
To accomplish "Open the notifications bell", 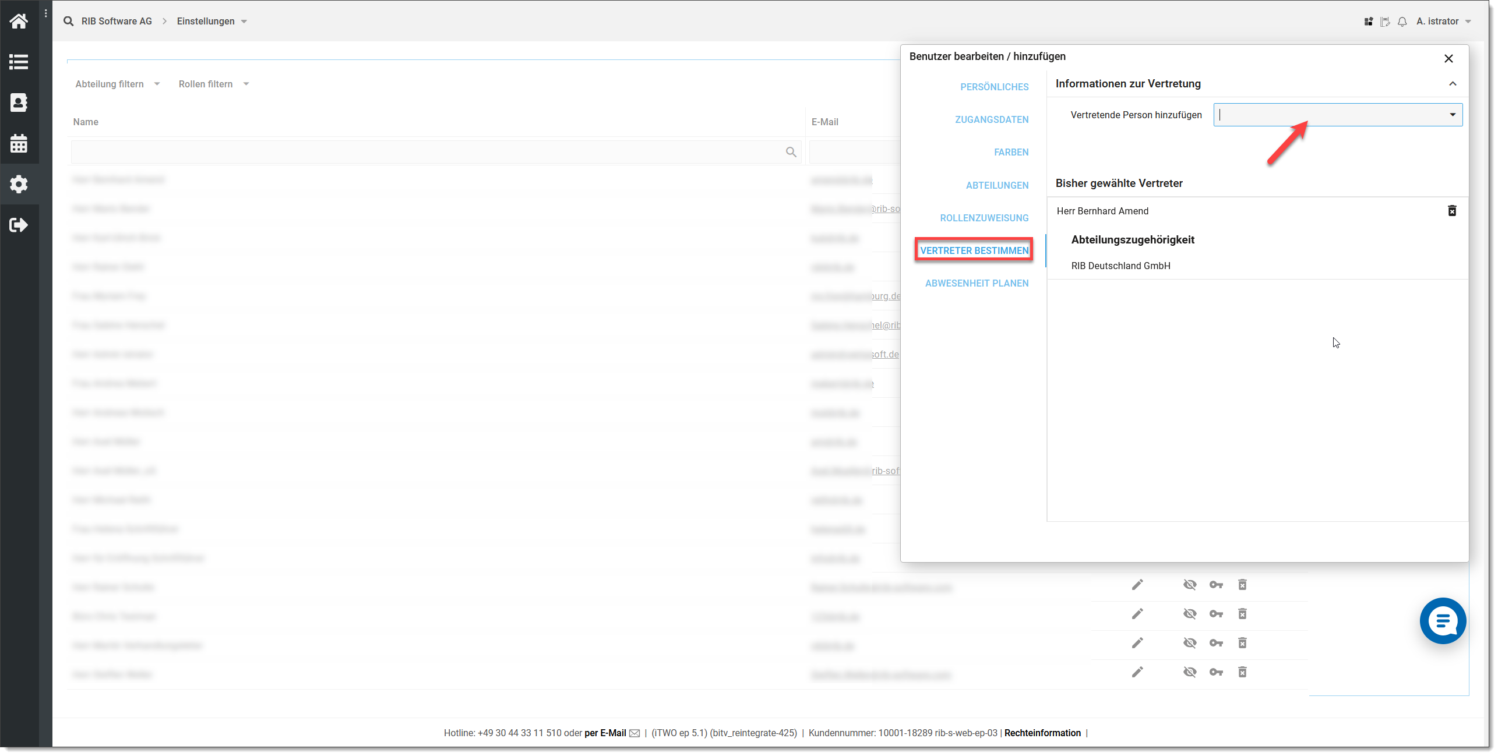I will 1402,22.
